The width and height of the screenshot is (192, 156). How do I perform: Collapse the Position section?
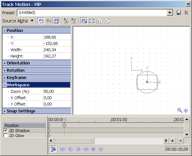5,31
